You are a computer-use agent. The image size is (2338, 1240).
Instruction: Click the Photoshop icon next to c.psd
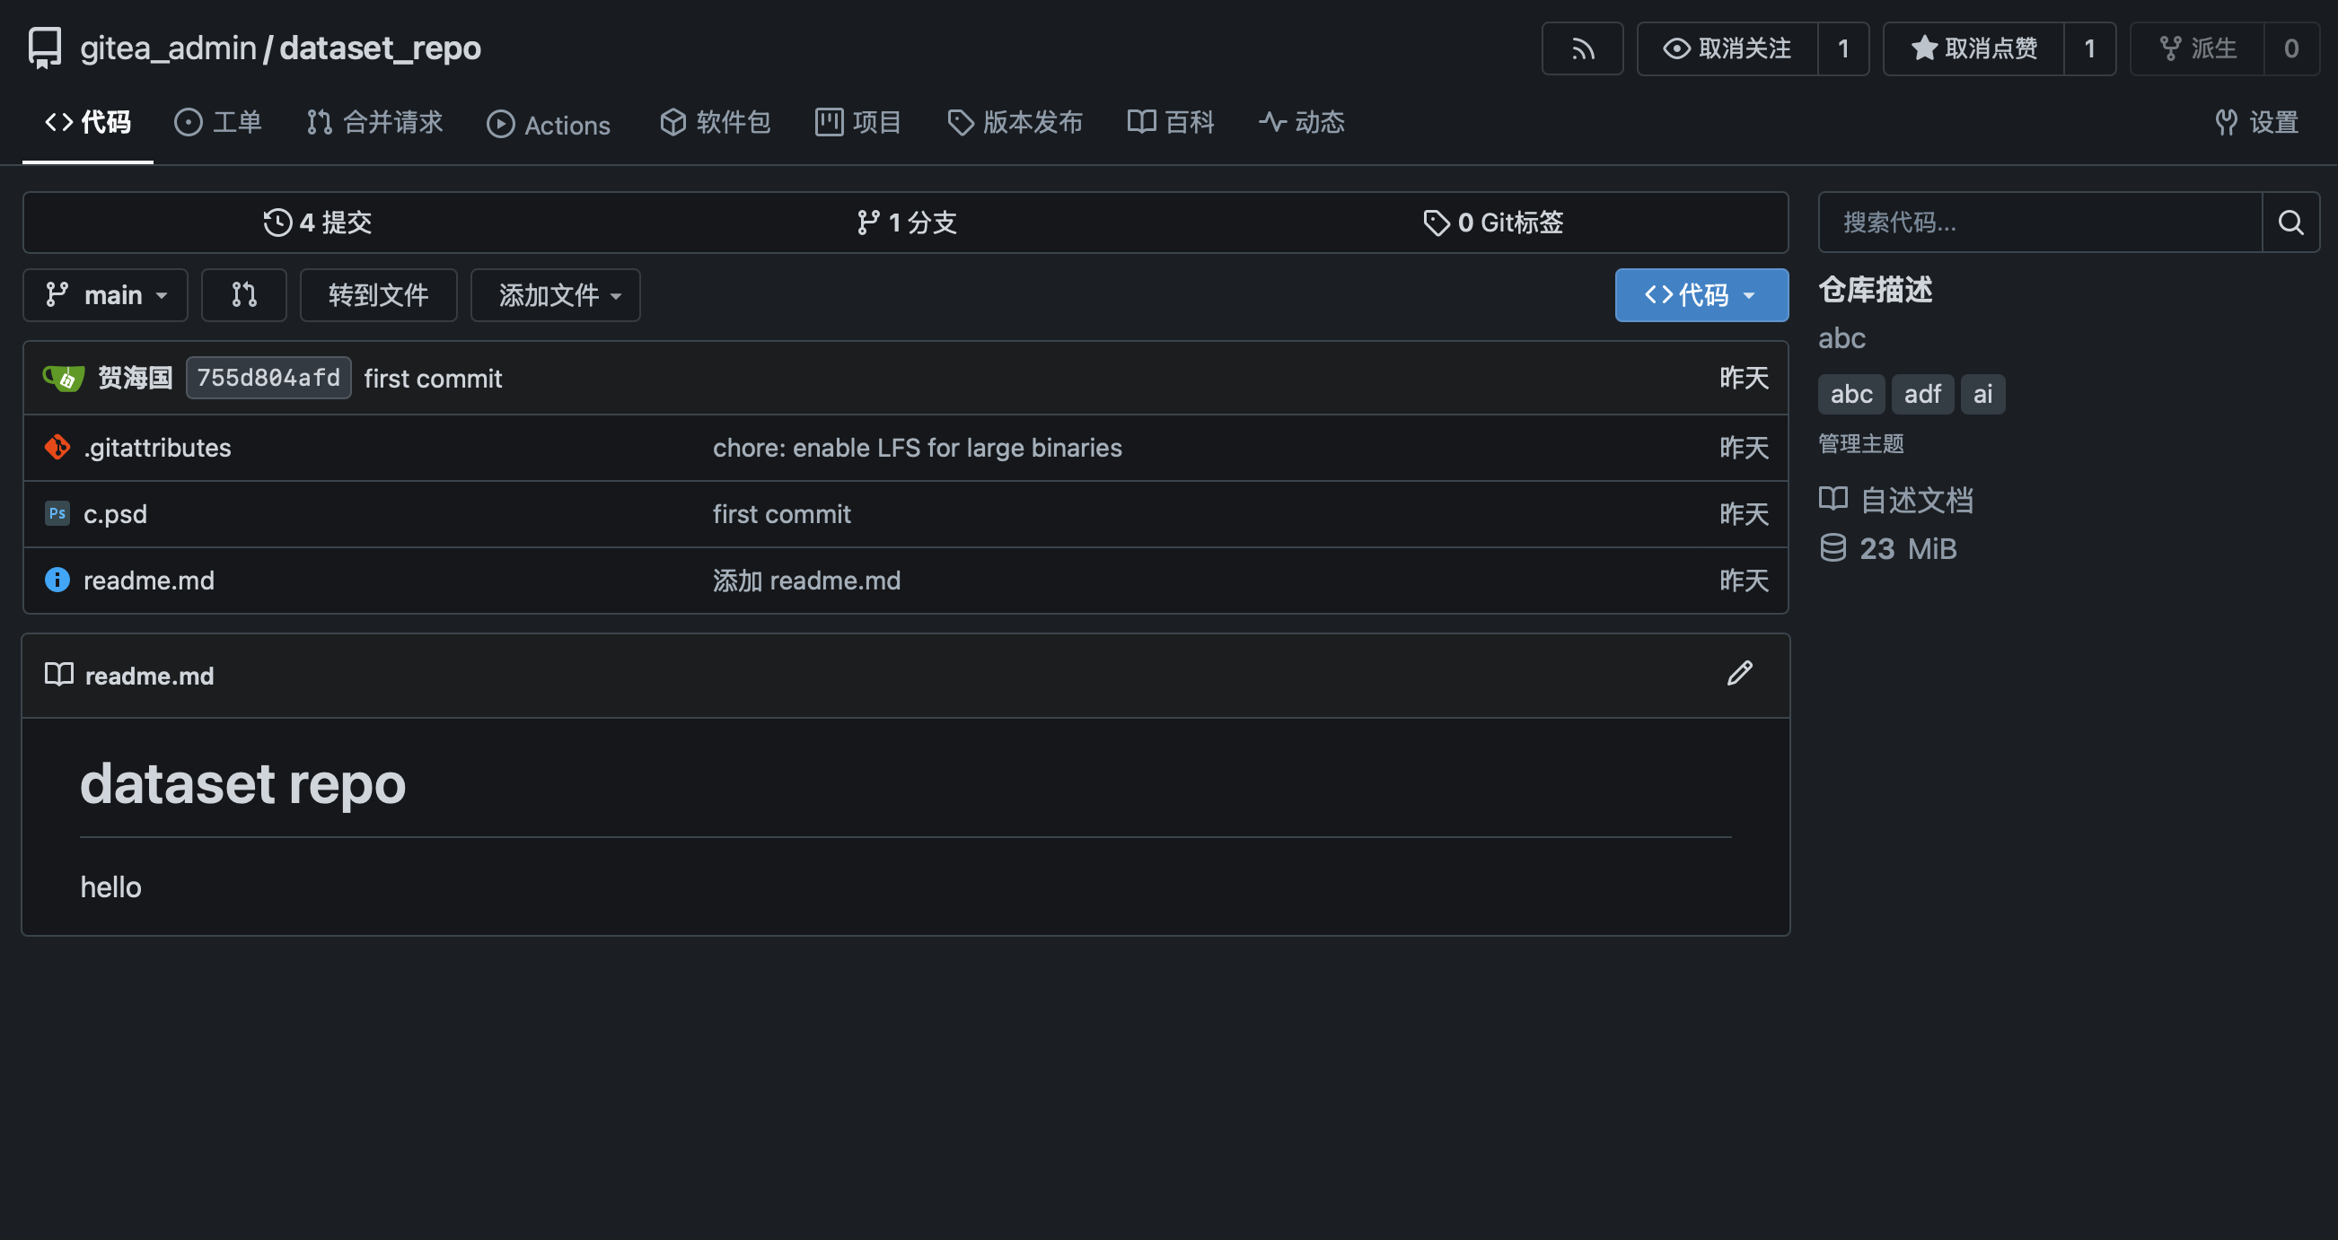pos(57,513)
